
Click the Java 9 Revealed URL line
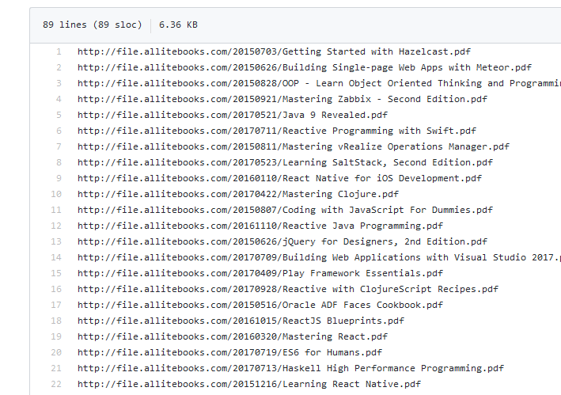(233, 115)
